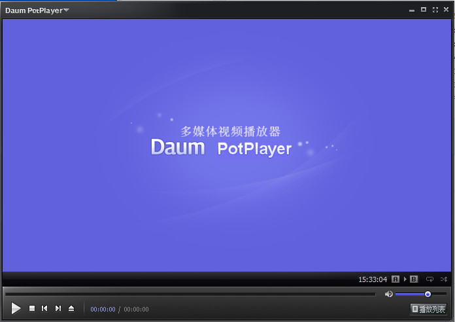
Task: Toggle shuffle playback mode
Action: pos(444,279)
